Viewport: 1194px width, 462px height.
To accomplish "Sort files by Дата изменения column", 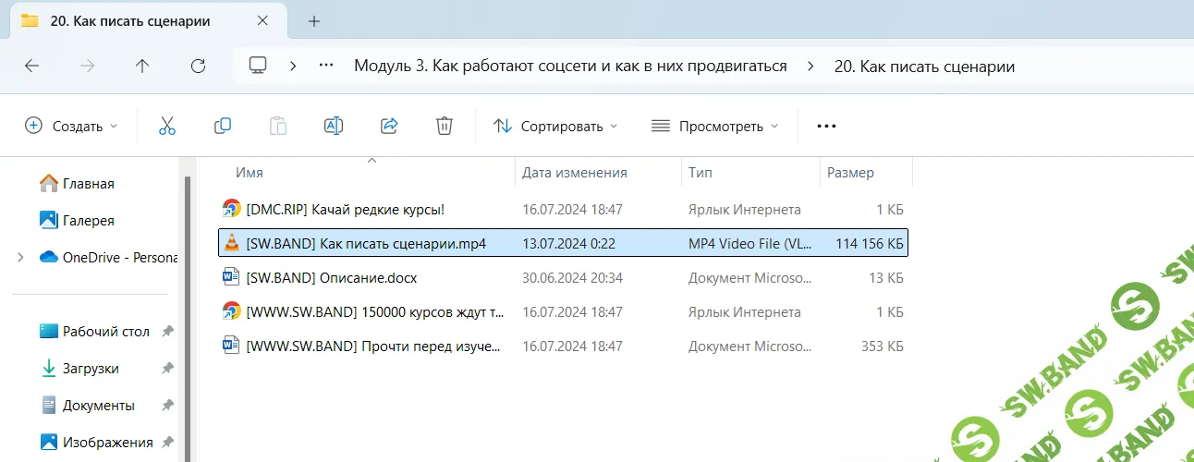I will pos(575,173).
